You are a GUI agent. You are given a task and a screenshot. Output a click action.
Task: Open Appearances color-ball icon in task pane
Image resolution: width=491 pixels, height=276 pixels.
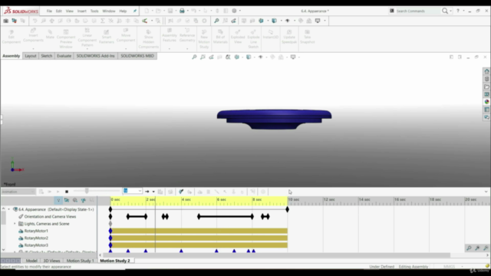[486, 102]
